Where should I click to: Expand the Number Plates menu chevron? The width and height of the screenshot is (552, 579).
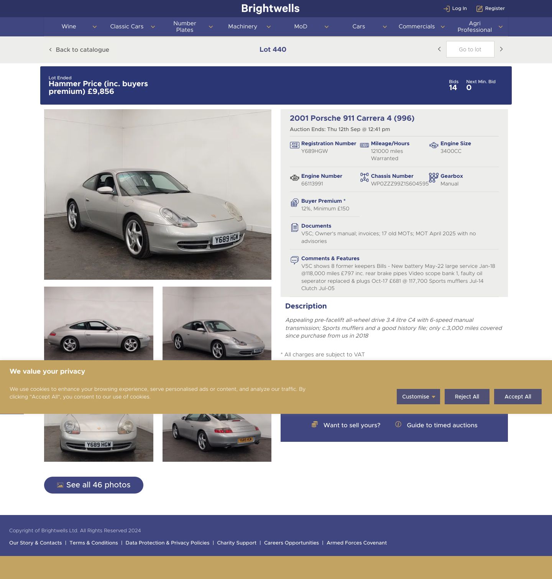pos(210,27)
